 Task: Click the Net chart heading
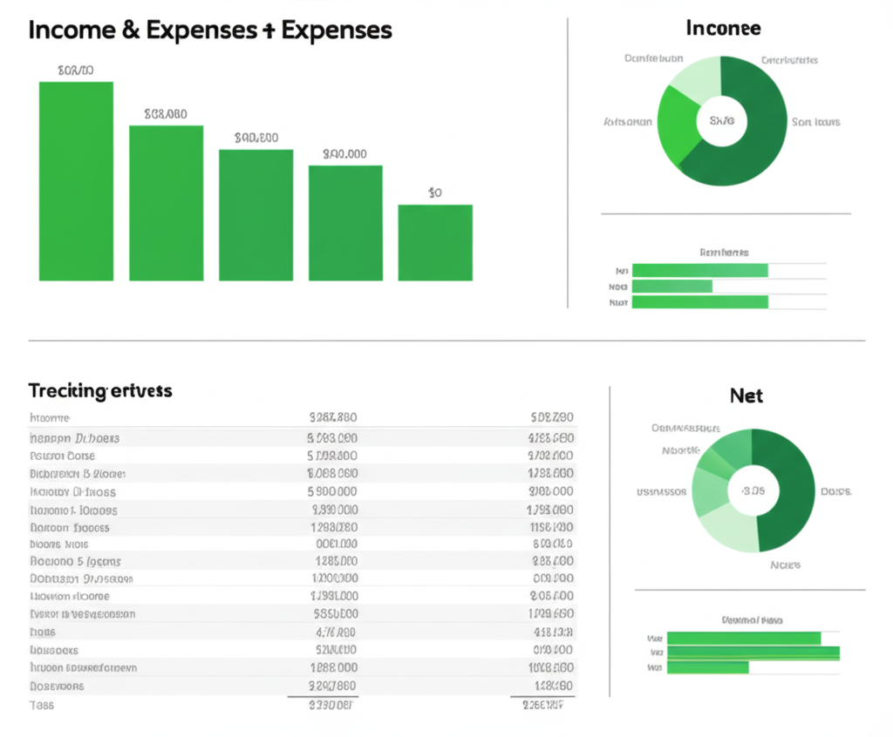tap(746, 396)
